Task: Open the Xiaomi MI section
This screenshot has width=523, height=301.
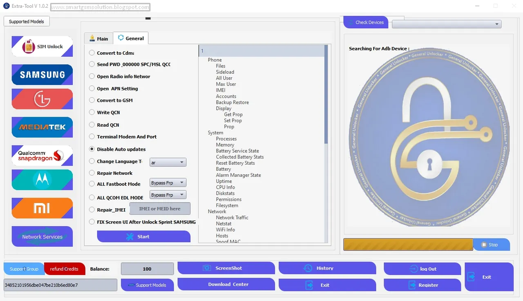Action: tap(42, 208)
